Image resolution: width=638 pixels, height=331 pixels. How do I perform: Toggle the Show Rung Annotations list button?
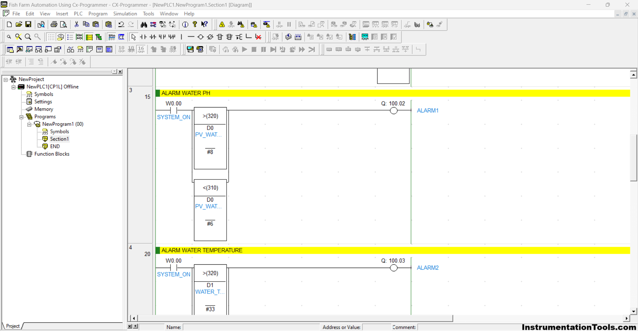pos(70,37)
